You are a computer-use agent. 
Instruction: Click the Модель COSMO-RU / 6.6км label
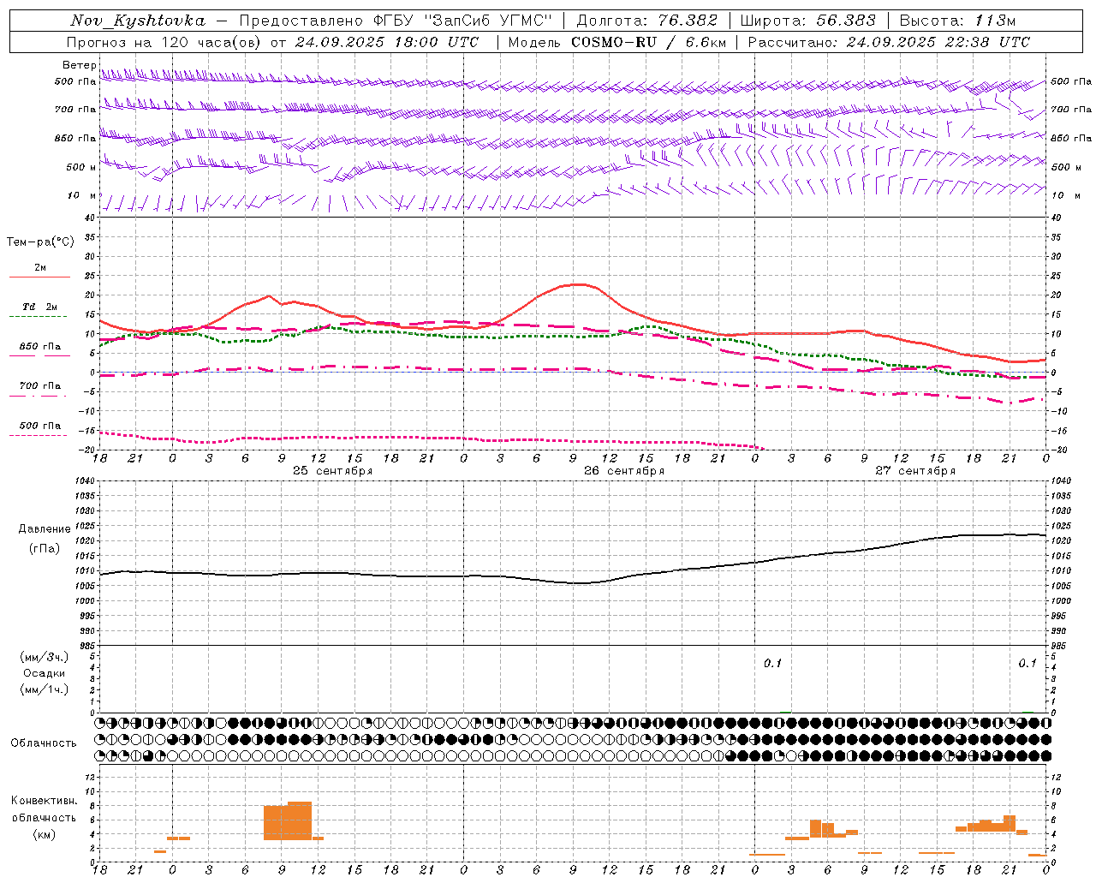coord(617,42)
